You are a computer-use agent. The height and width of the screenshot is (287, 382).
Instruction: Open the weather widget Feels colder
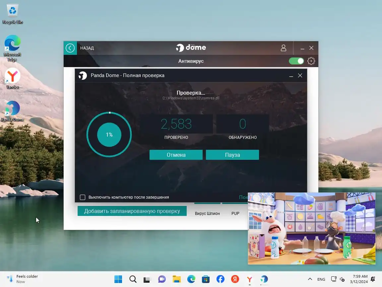(23, 279)
